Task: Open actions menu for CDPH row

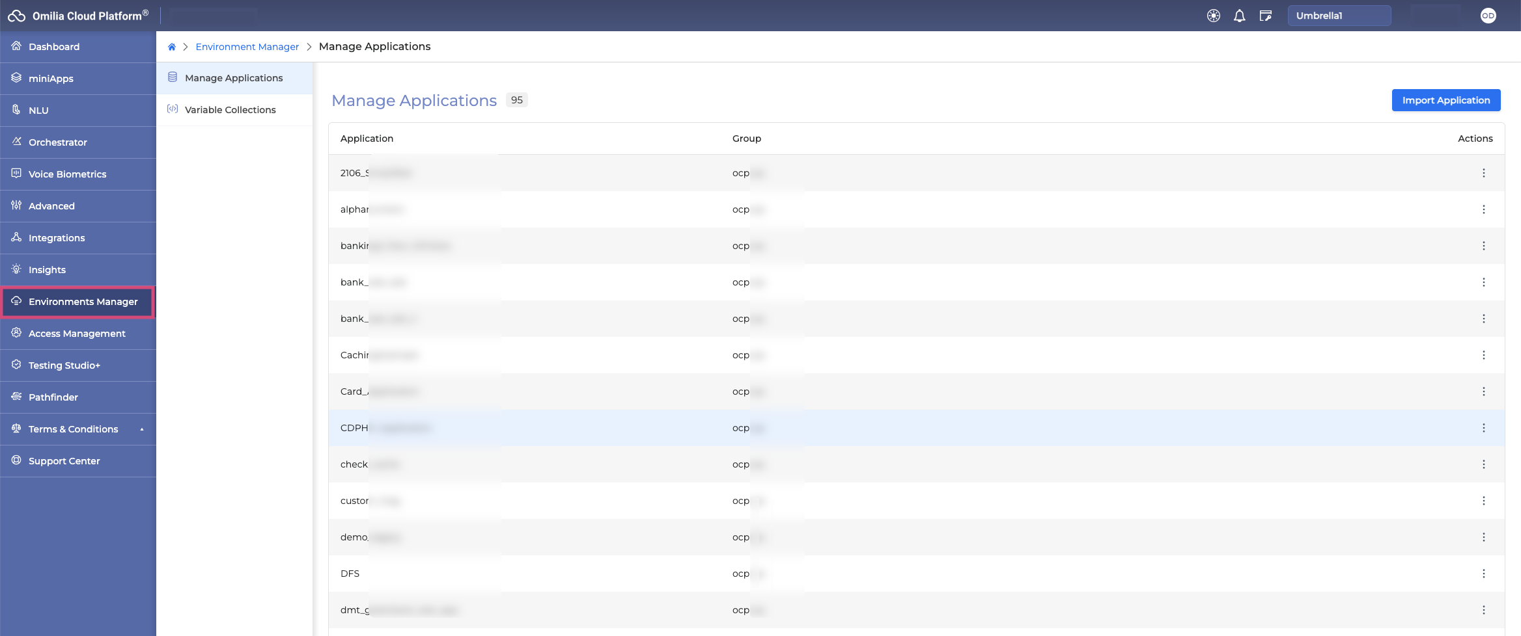Action: [1483, 428]
